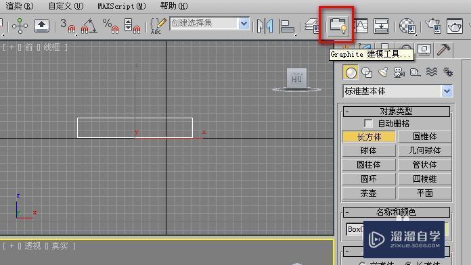Click the 四棱锥 pyramid button
Viewport: 471px width, 265px height.
(x=425, y=179)
